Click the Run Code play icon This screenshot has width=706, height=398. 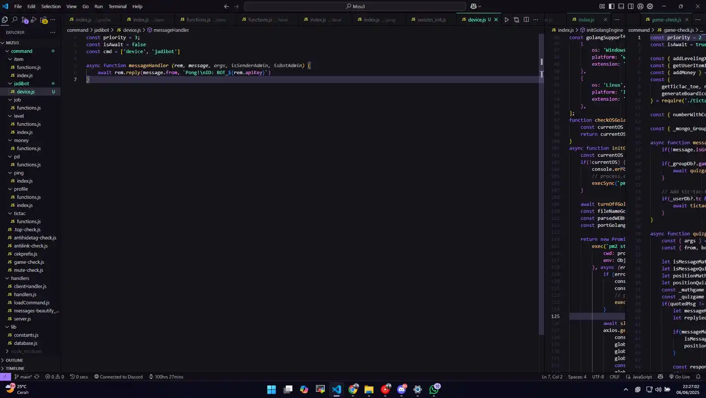pyautogui.click(x=507, y=20)
